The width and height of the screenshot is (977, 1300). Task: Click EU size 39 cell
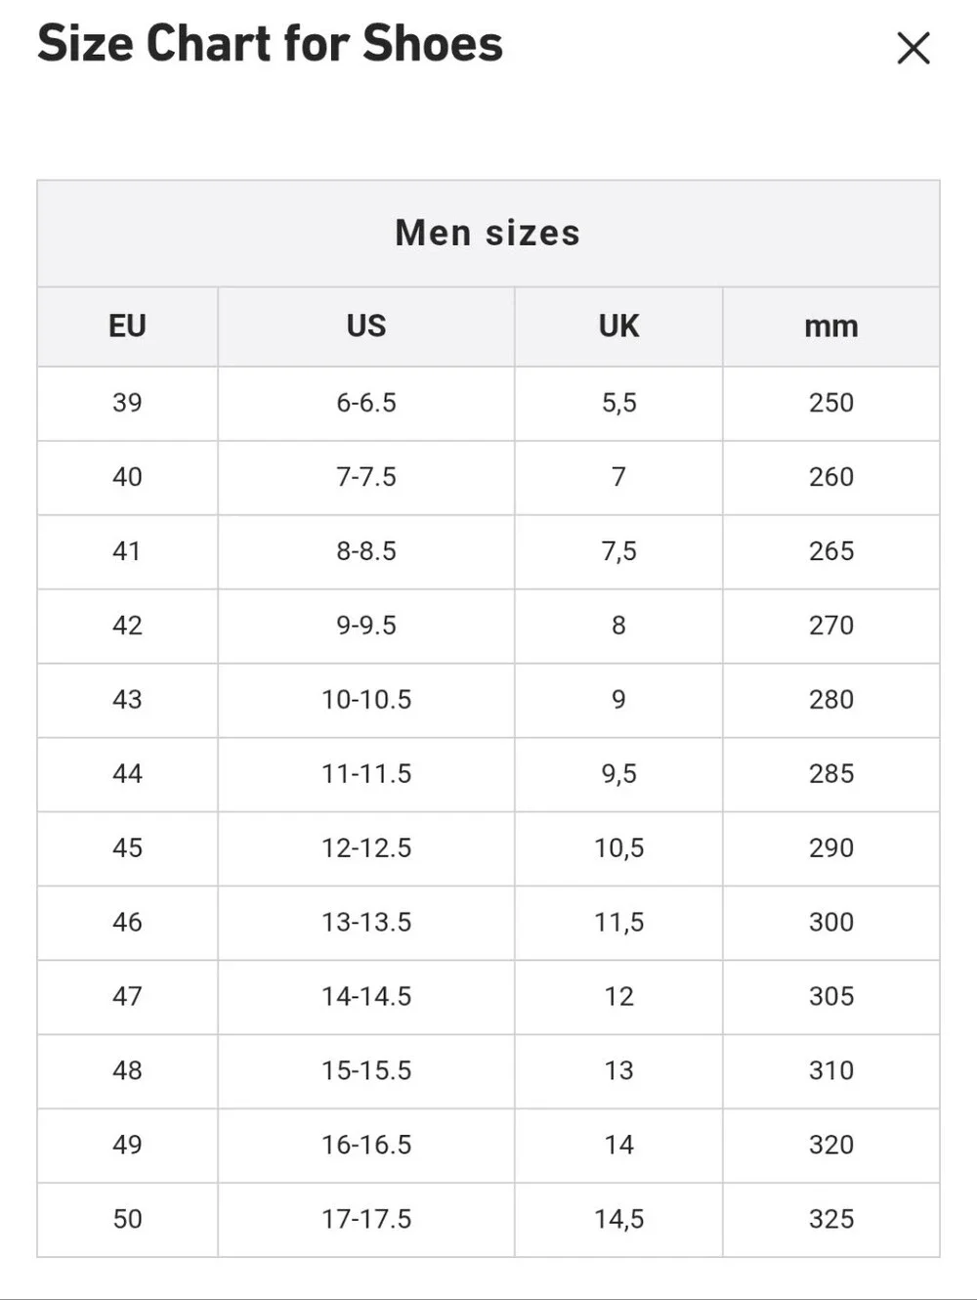click(x=127, y=403)
